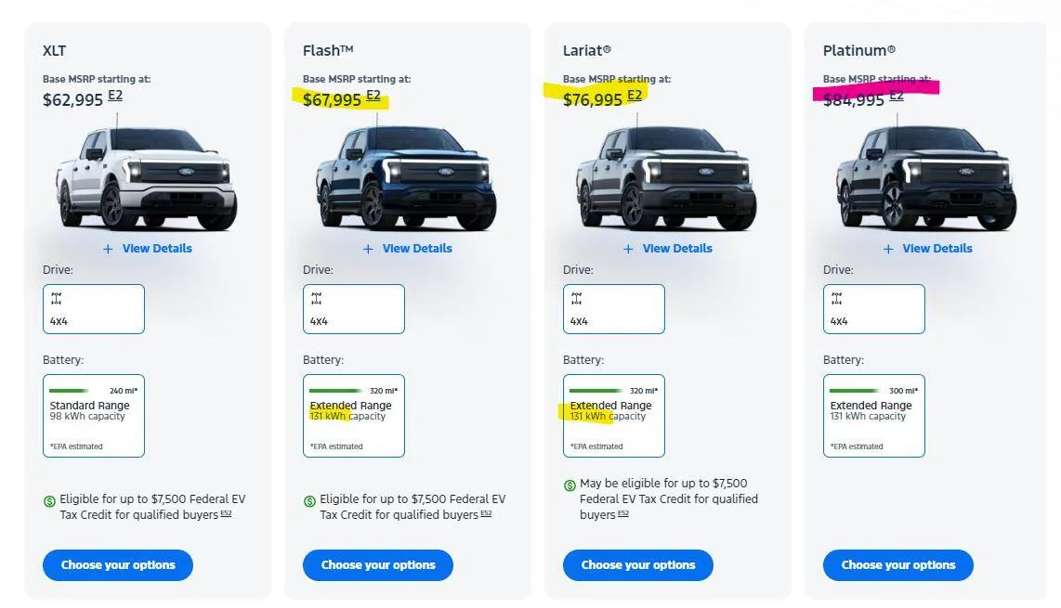Image resolution: width=1061 pixels, height=608 pixels.
Task: Click the green dollar icon under Flash
Action: click(x=309, y=501)
